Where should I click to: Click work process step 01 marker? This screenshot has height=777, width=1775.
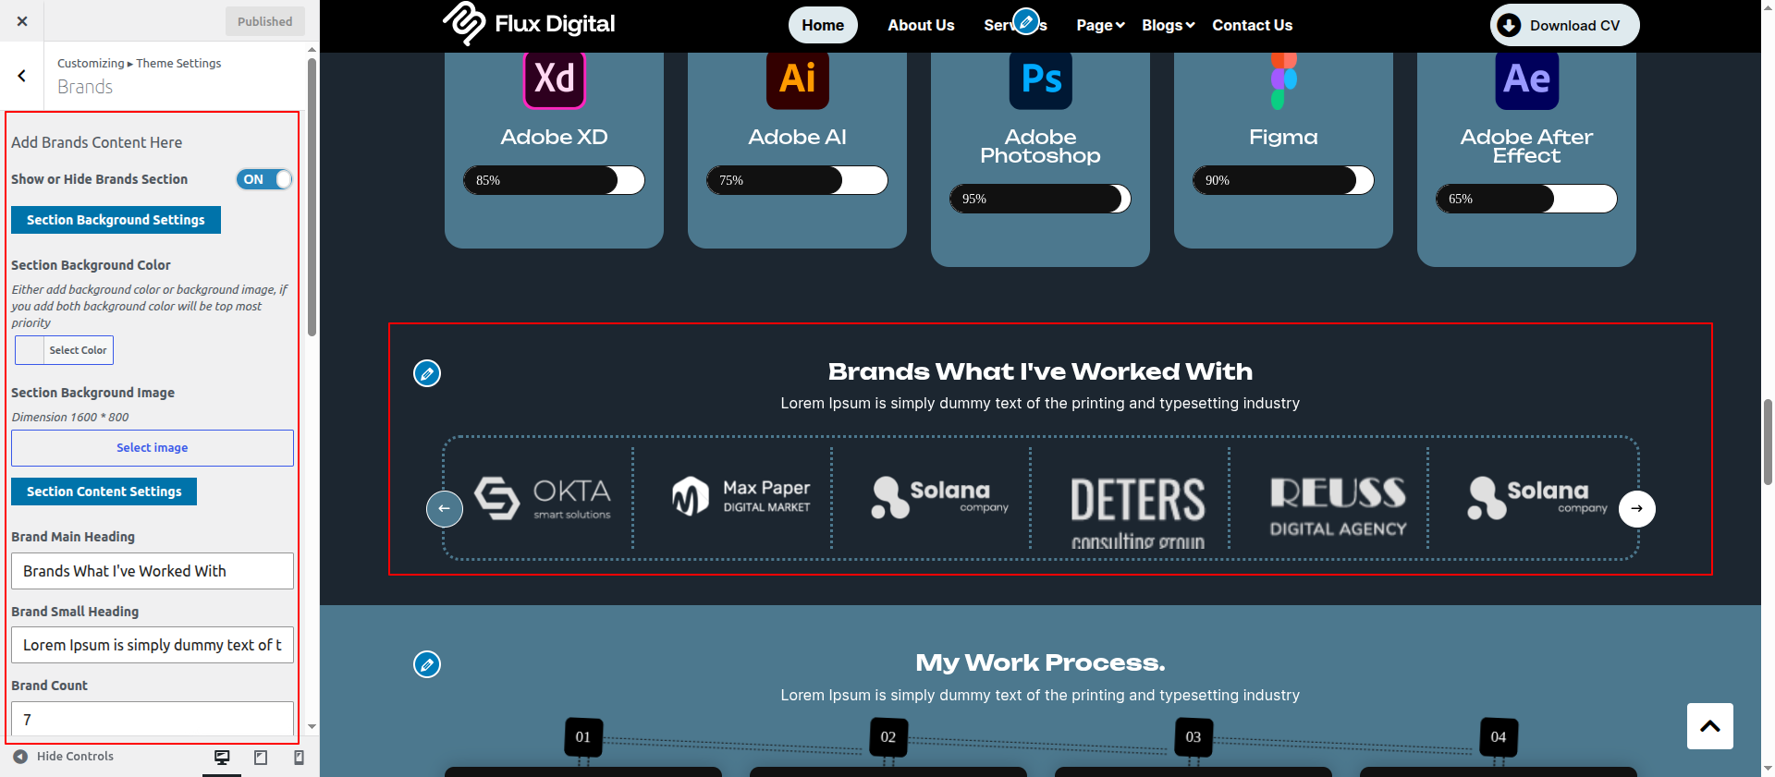(583, 737)
